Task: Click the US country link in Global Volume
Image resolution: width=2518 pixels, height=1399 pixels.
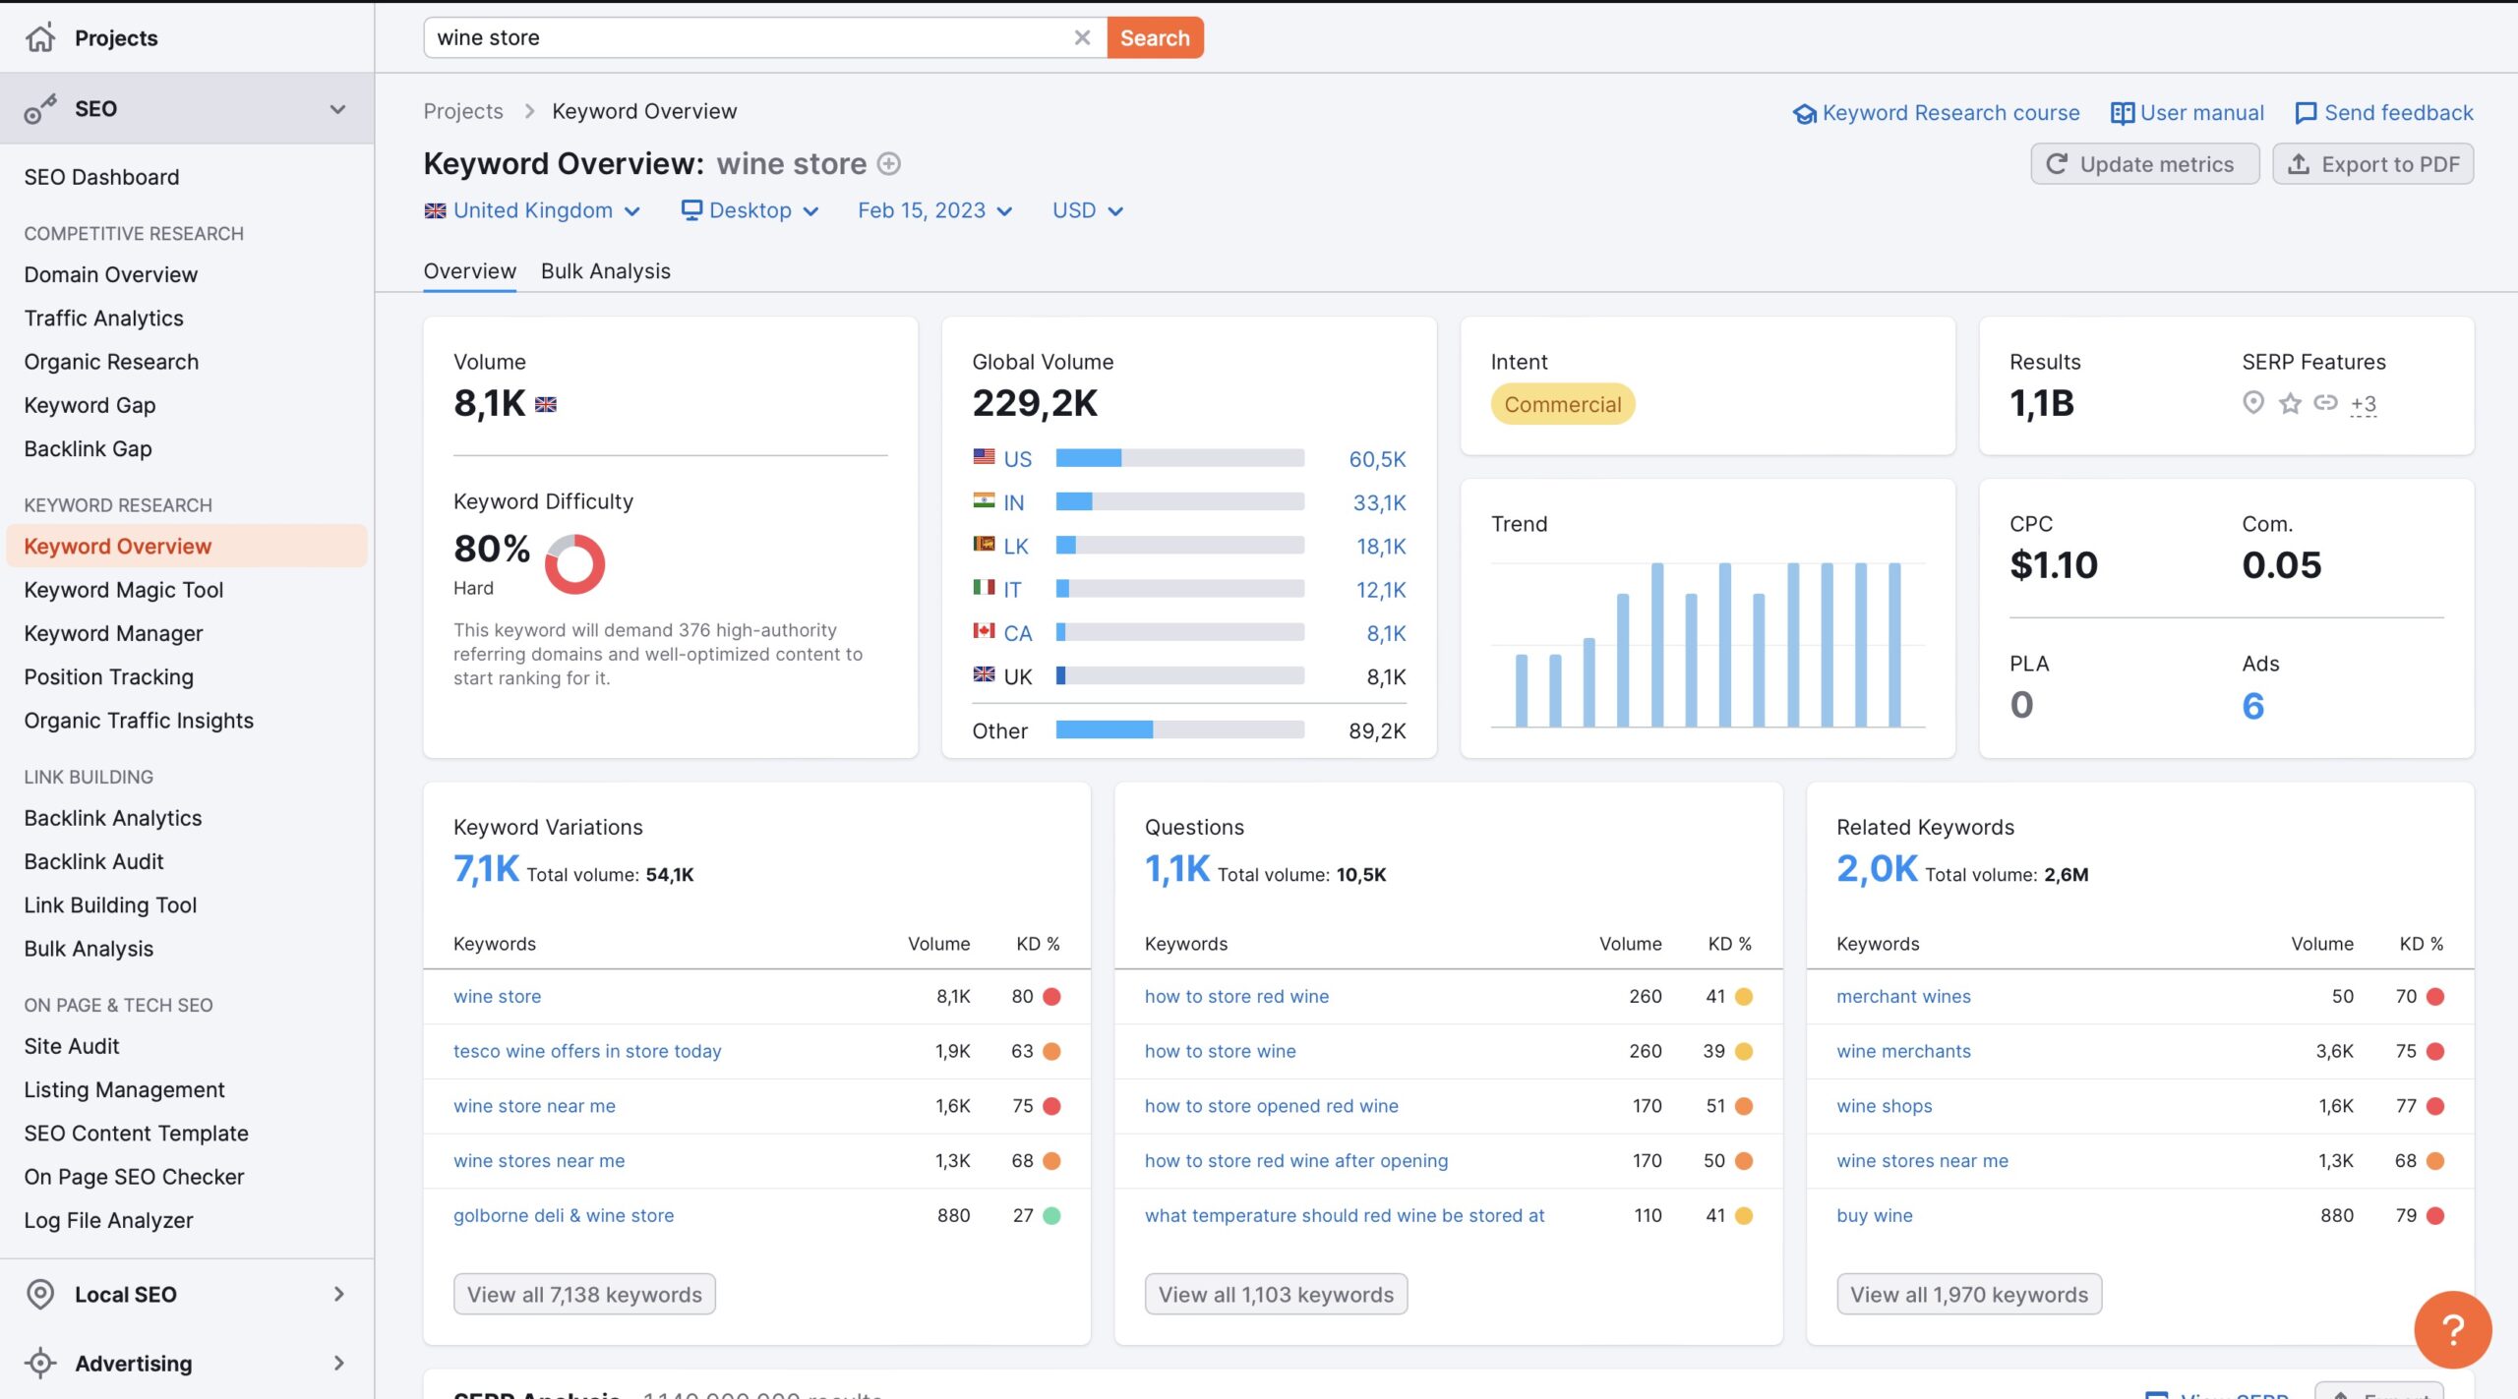Action: (1017, 459)
